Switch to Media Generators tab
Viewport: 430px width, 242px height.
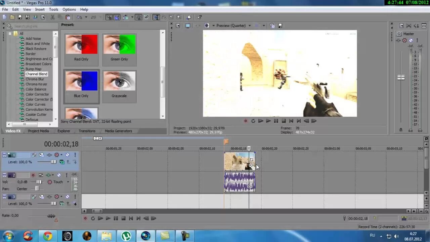(x=118, y=131)
